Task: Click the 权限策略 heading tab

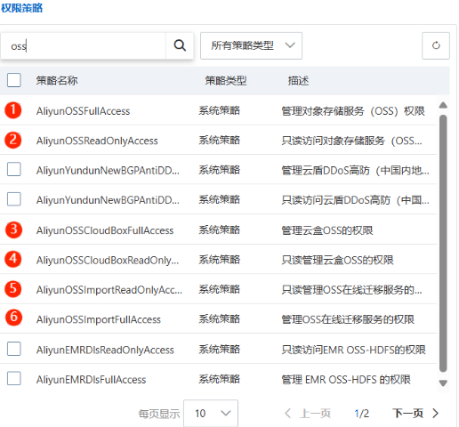Action: pos(22,8)
